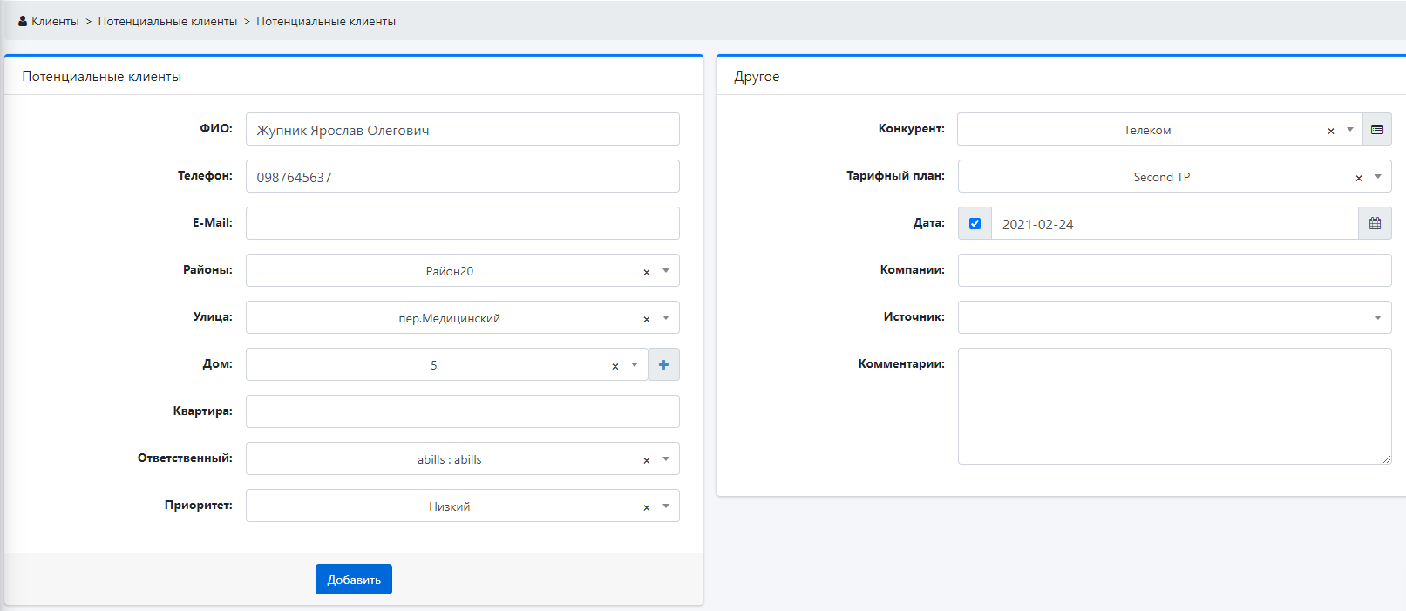Focus the Комментарии text area
The height and width of the screenshot is (611, 1406).
coord(1174,406)
